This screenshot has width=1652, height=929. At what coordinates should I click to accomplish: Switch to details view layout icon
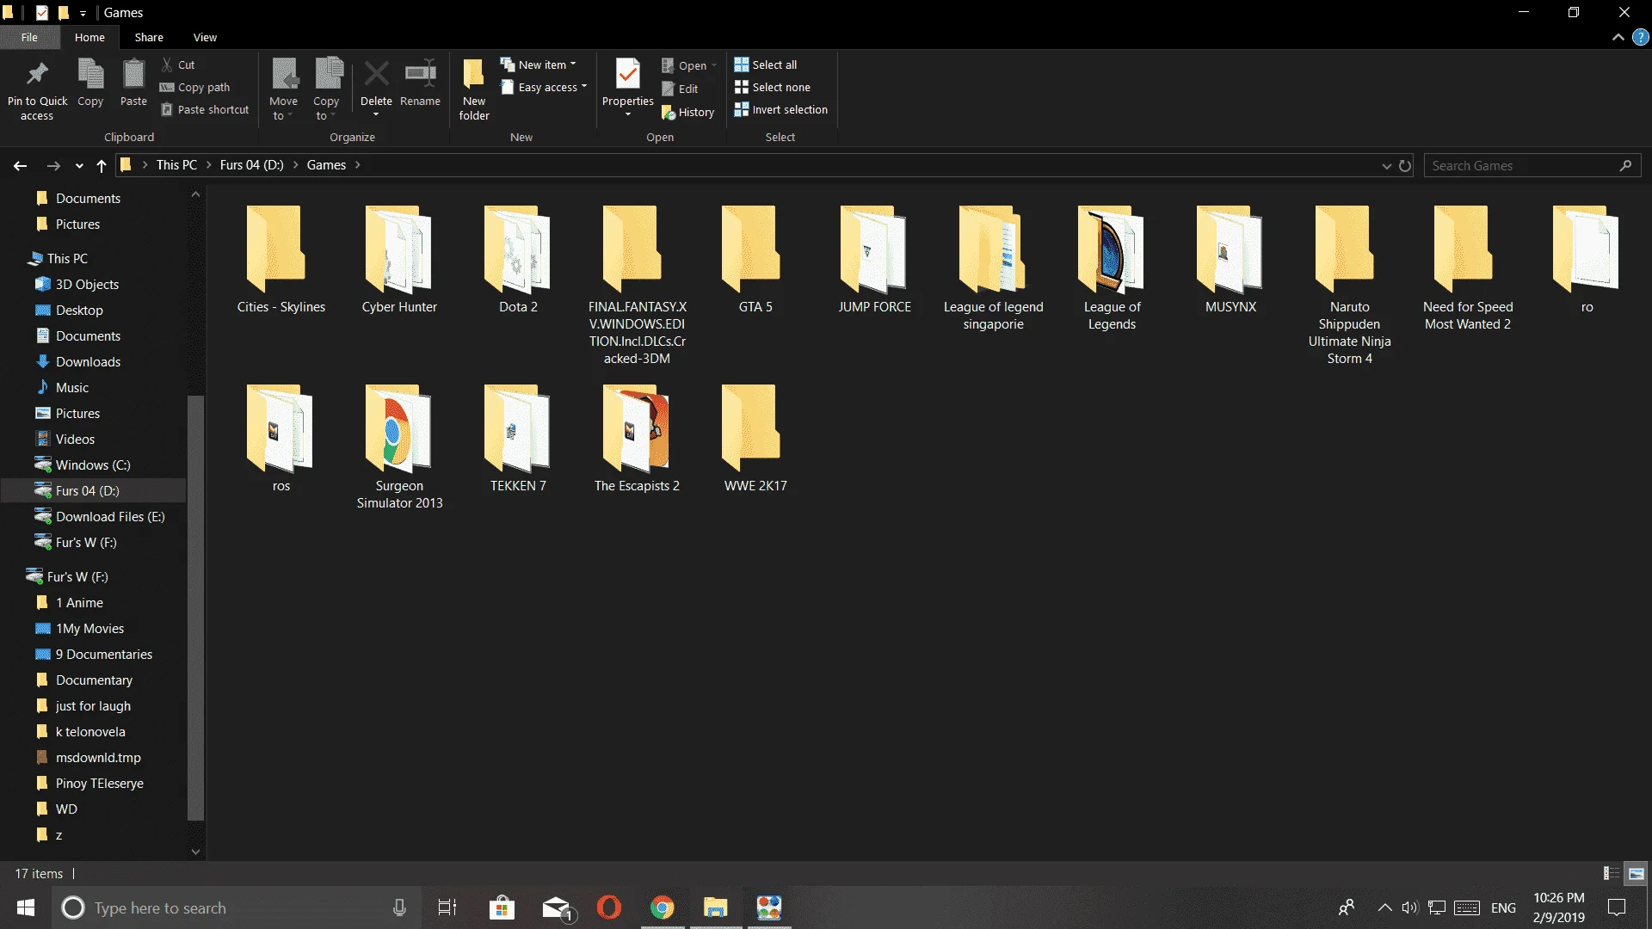[x=1611, y=873]
